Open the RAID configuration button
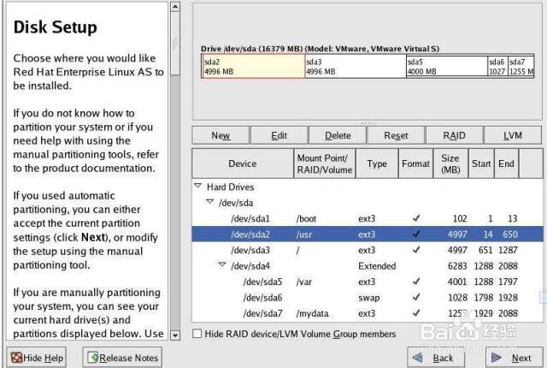Image resolution: width=547 pixels, height=368 pixels. (454, 135)
